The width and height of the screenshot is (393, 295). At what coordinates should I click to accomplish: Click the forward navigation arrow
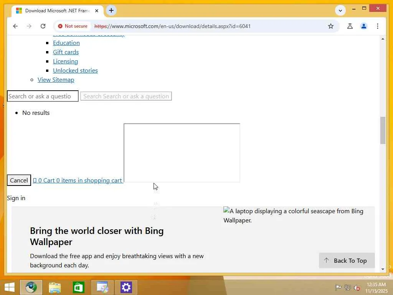(29, 26)
